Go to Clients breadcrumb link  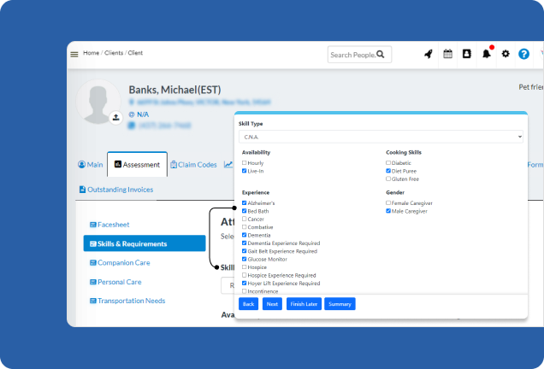pos(114,53)
